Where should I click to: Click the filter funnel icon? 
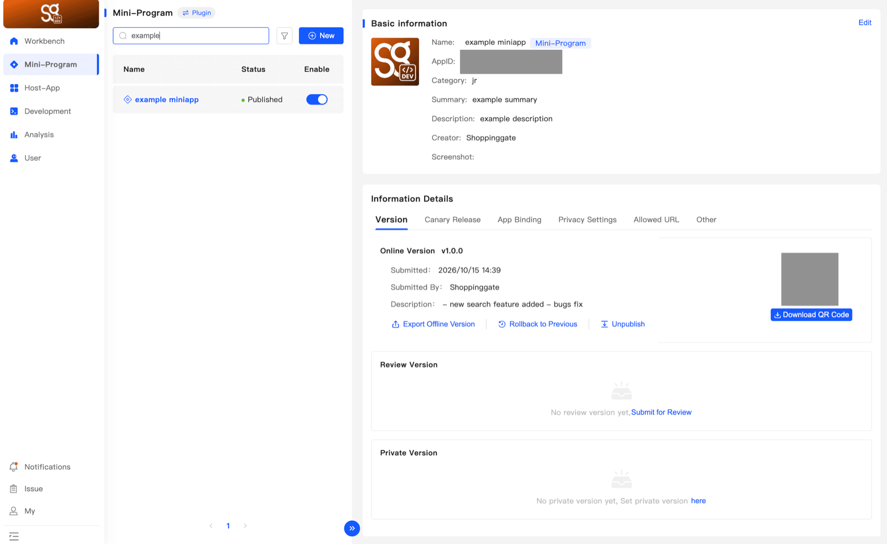point(284,35)
